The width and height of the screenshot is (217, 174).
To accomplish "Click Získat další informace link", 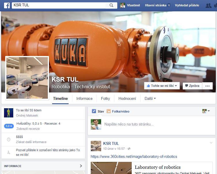I will (x=31, y=142).
